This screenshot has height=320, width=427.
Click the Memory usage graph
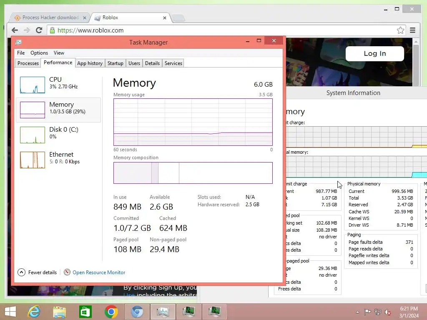click(193, 122)
